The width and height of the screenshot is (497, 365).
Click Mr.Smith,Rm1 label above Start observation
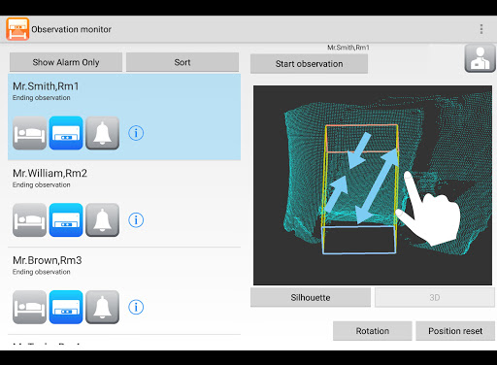[348, 48]
